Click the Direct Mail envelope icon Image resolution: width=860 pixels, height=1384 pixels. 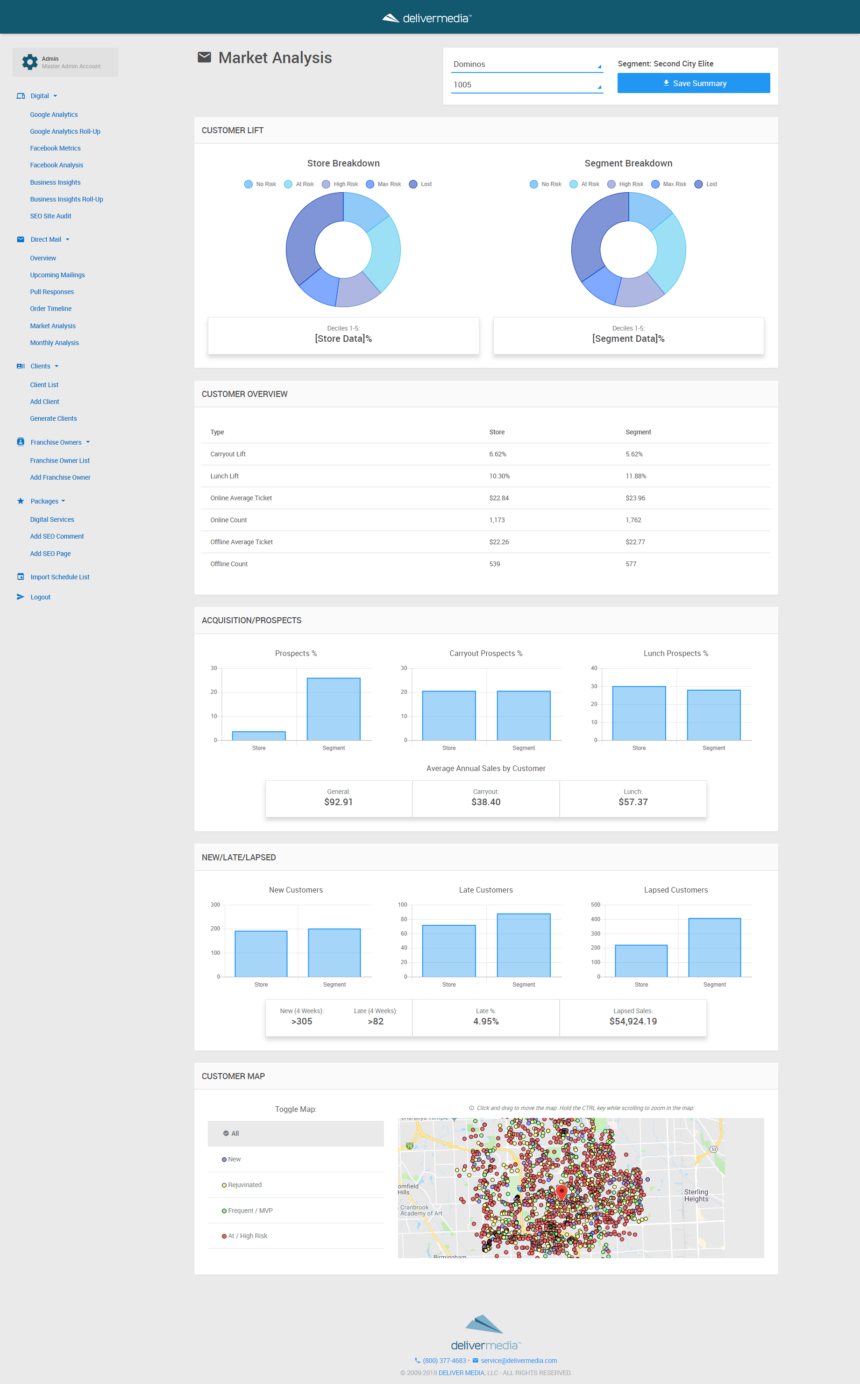pos(21,240)
